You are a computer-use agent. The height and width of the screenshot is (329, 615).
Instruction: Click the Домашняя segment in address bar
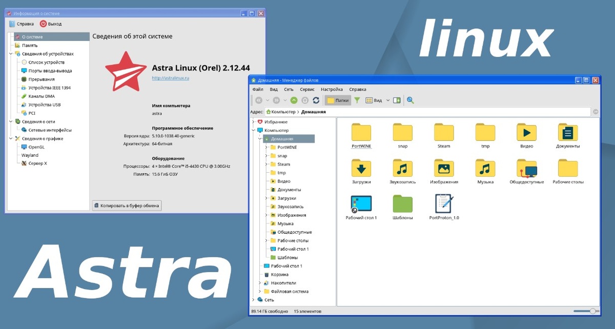click(x=313, y=112)
